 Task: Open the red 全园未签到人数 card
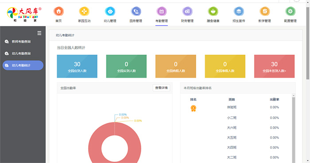tap(274, 66)
